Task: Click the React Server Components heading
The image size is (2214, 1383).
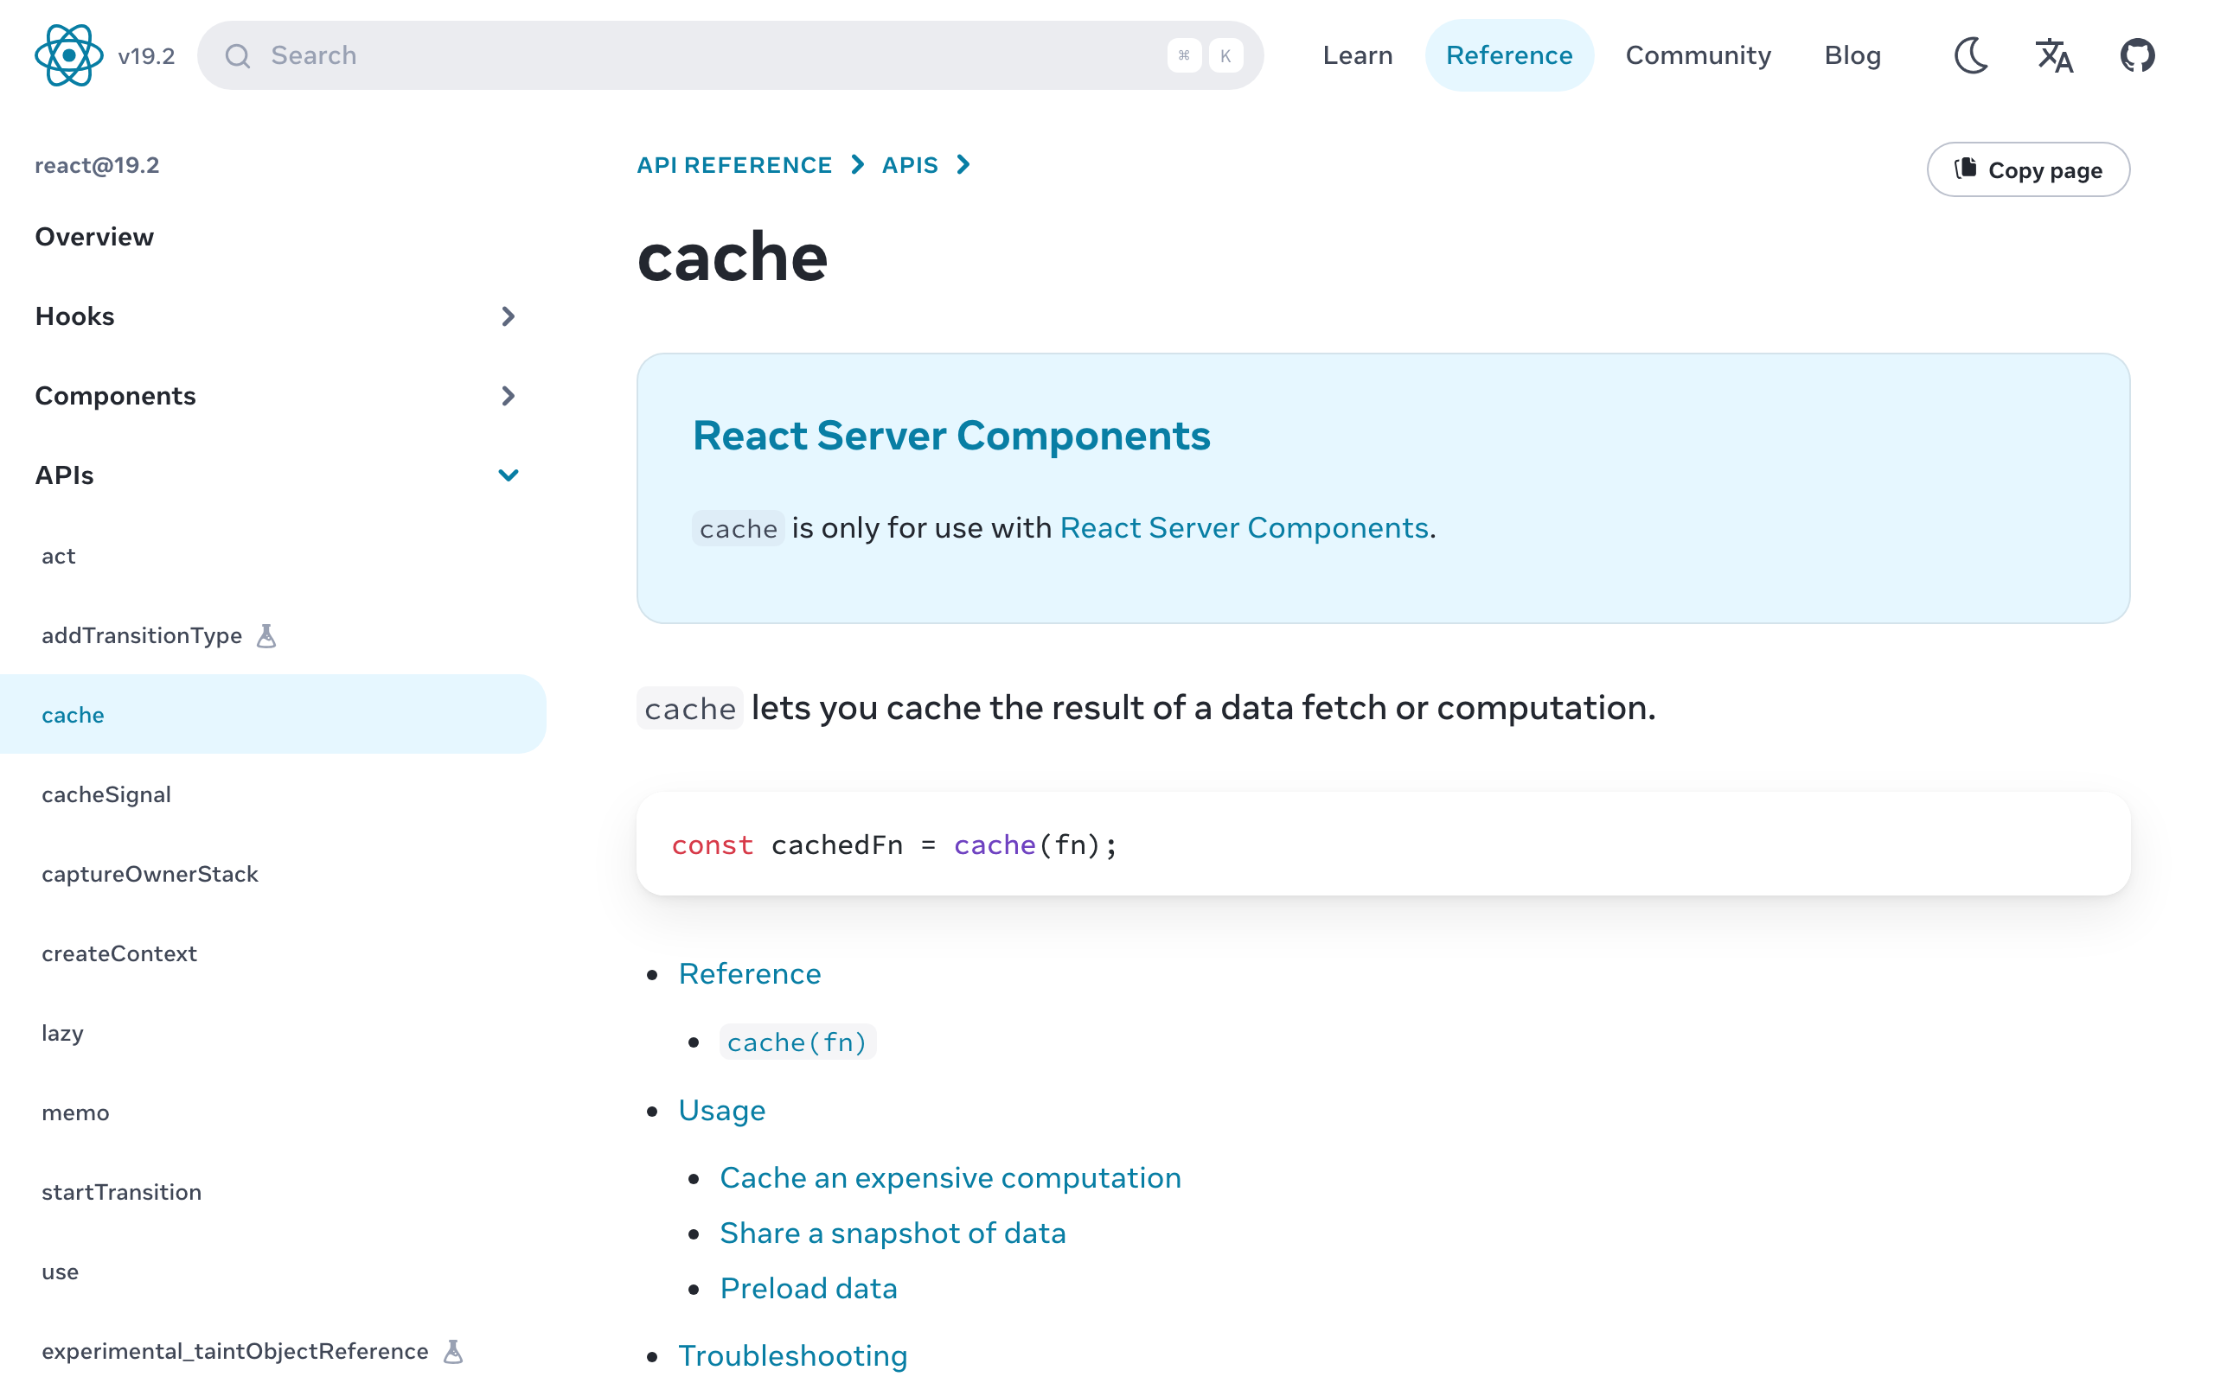Action: 950,435
